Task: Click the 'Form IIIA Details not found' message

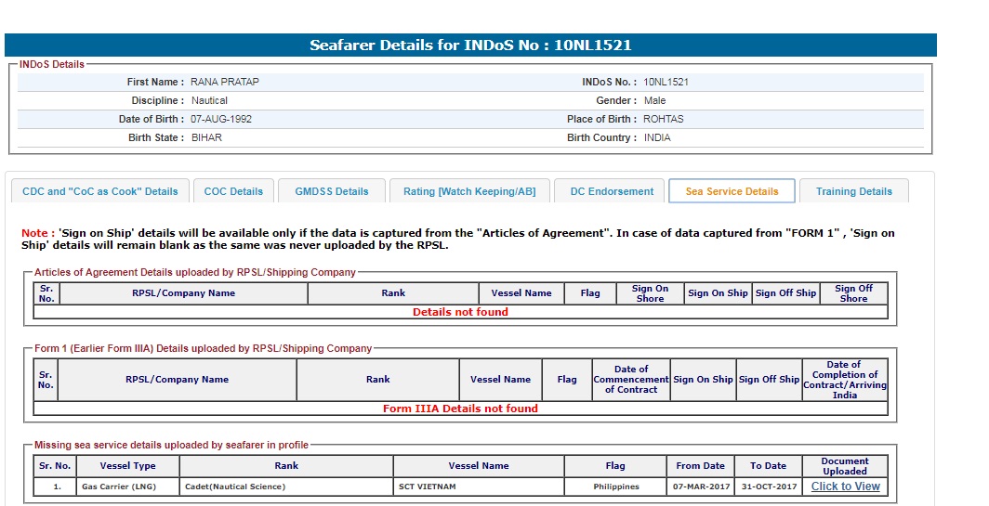Action: tap(460, 409)
